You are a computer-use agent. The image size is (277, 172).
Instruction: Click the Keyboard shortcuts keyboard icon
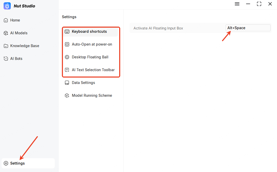click(67, 31)
